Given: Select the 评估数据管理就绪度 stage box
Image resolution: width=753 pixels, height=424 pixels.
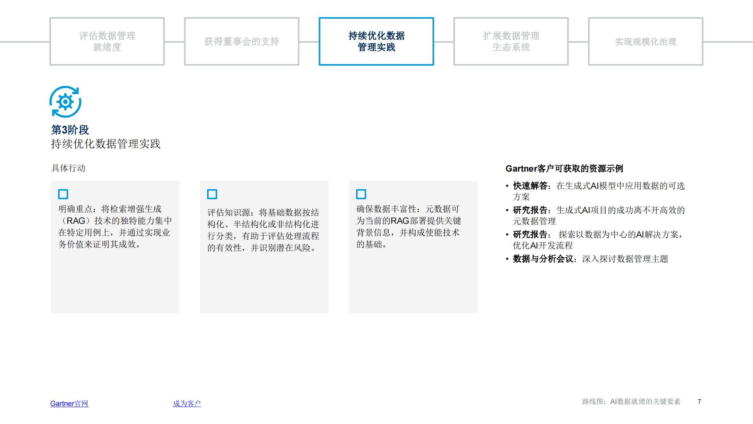Looking at the screenshot, I should click(107, 41).
